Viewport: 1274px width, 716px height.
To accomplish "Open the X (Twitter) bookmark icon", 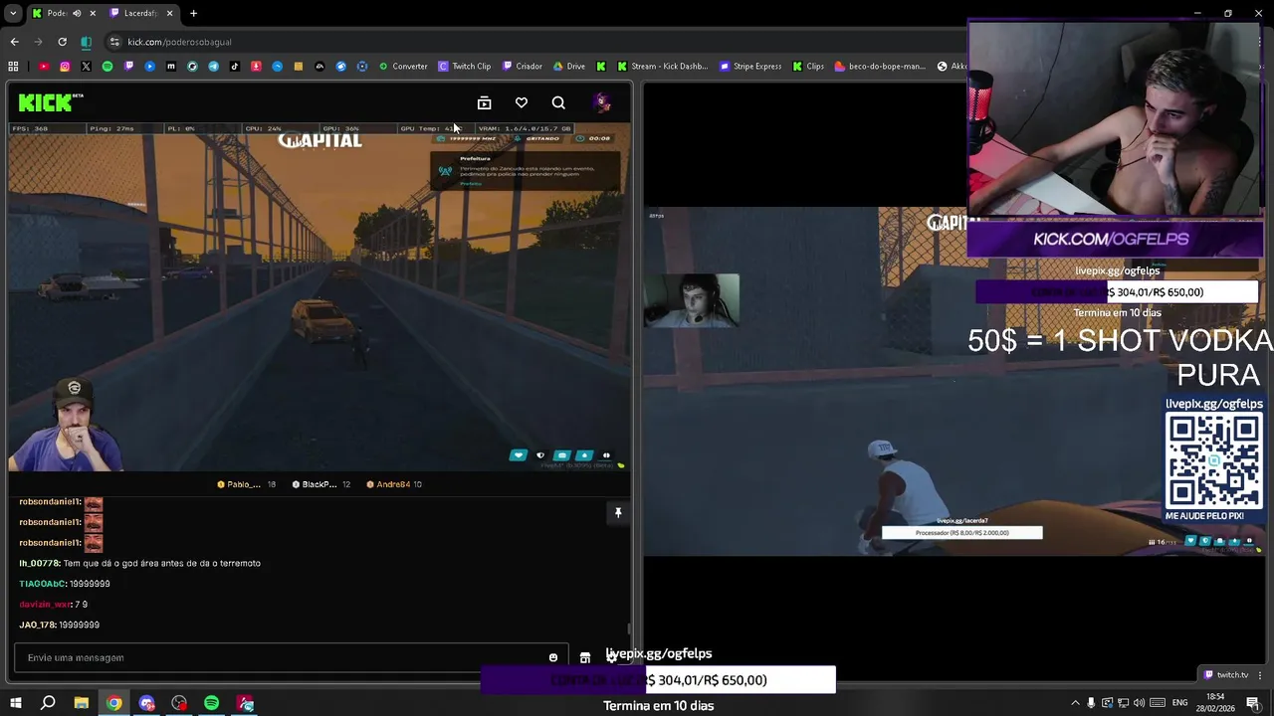I will [86, 67].
